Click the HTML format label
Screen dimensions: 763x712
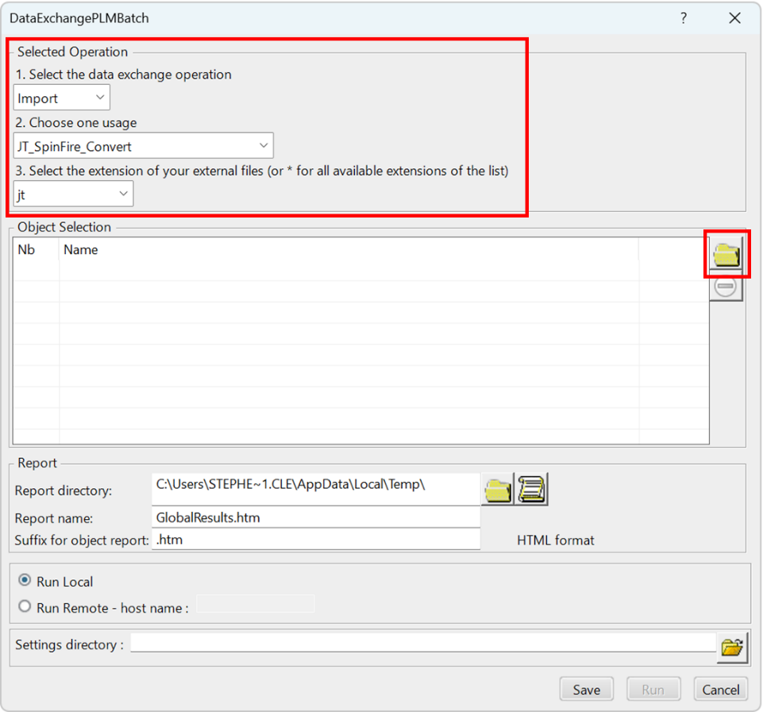click(555, 541)
